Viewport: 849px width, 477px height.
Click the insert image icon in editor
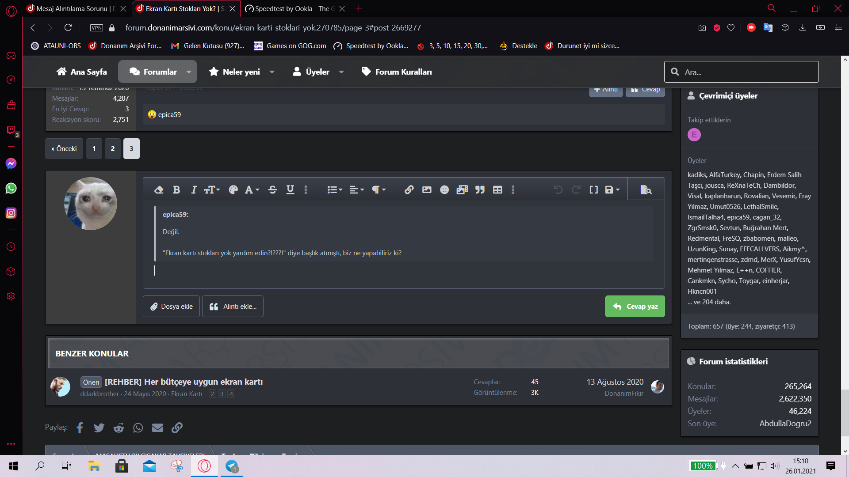click(427, 190)
